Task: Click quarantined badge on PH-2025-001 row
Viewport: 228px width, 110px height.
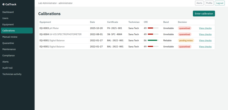Action: pos(184,28)
